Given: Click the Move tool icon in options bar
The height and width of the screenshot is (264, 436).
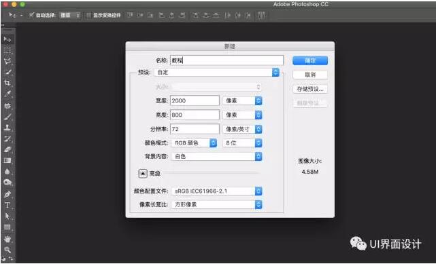Looking at the screenshot, I should tap(12, 15).
